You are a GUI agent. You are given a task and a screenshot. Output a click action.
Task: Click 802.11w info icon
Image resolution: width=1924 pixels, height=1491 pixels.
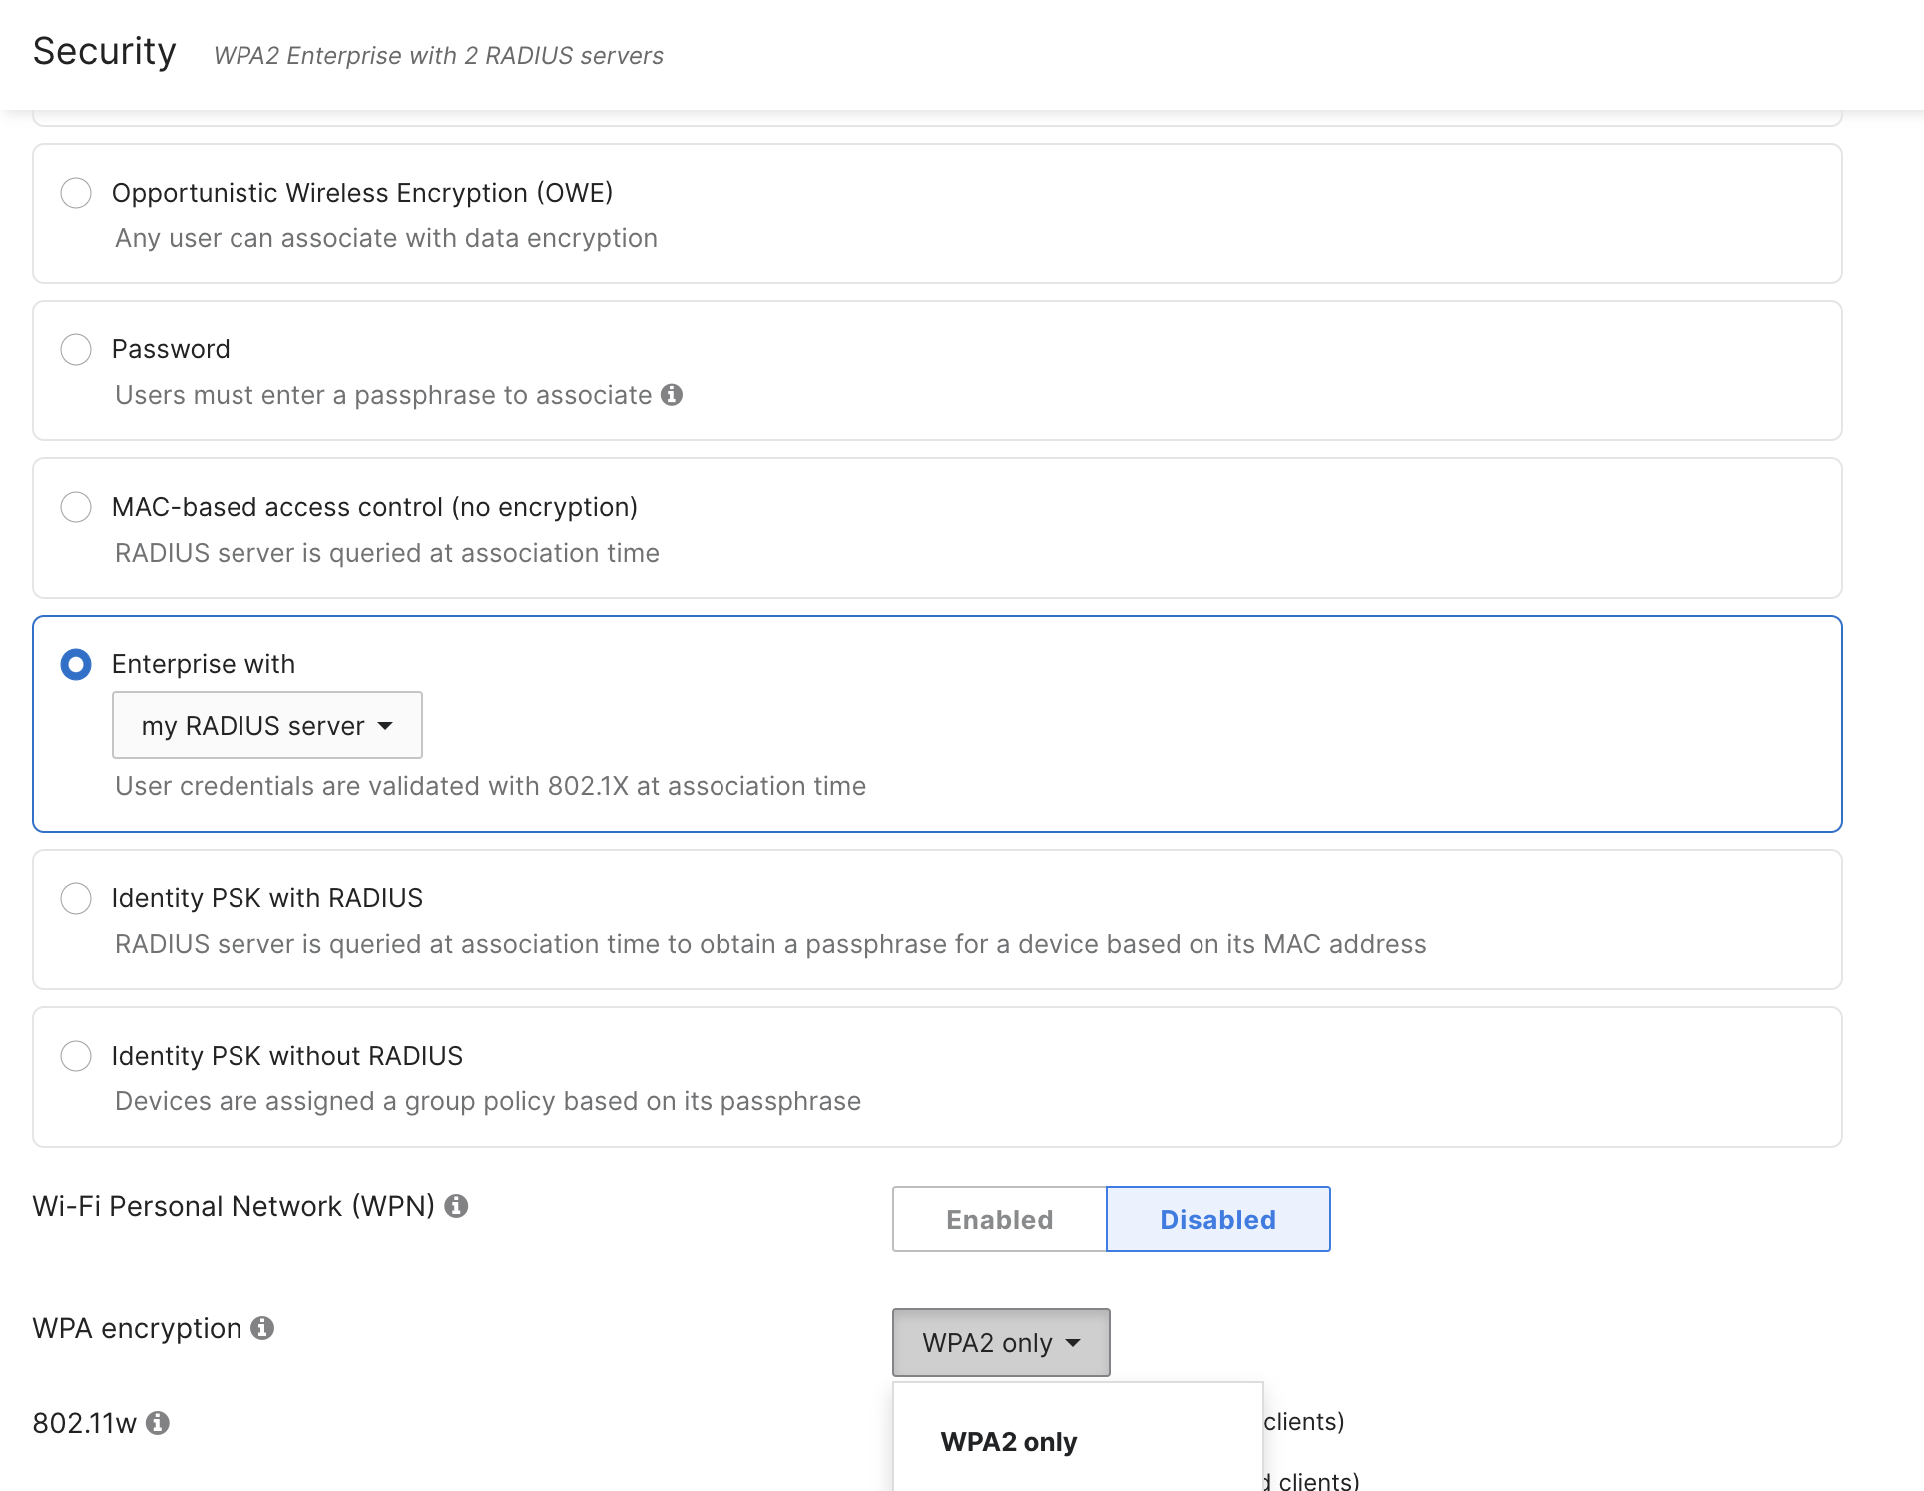(158, 1423)
